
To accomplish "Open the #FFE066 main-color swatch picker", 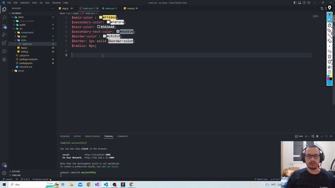I will (x=100, y=17).
